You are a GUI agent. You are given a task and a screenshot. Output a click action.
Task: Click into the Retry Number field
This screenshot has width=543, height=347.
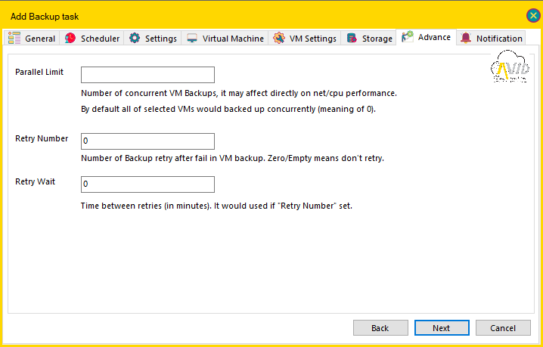click(147, 141)
